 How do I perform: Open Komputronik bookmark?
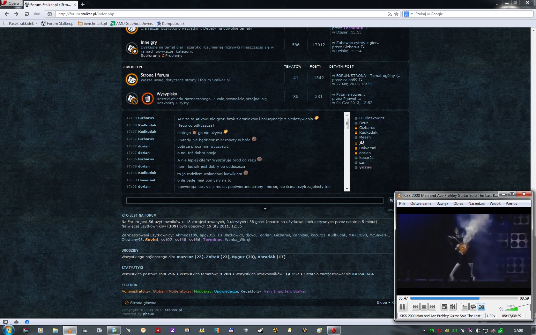click(x=170, y=23)
